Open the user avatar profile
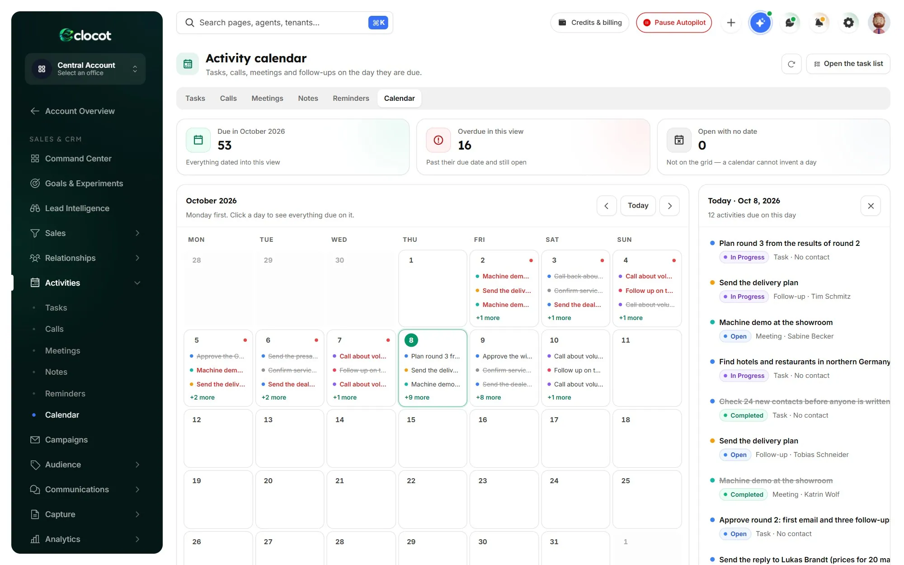Viewport: 904px width, 565px height. coord(879,23)
